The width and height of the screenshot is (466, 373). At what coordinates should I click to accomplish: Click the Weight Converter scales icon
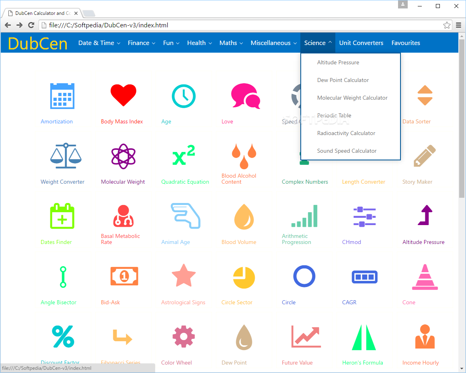tap(66, 156)
